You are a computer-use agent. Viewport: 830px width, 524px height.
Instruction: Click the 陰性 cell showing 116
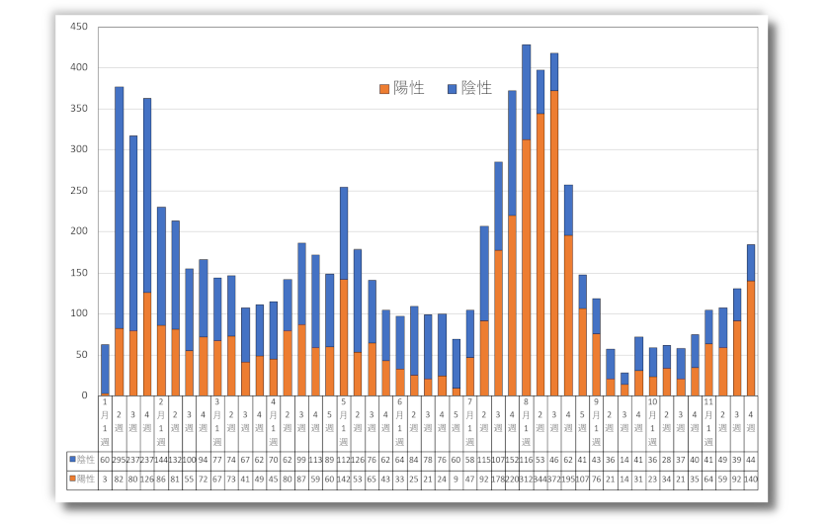(x=526, y=460)
